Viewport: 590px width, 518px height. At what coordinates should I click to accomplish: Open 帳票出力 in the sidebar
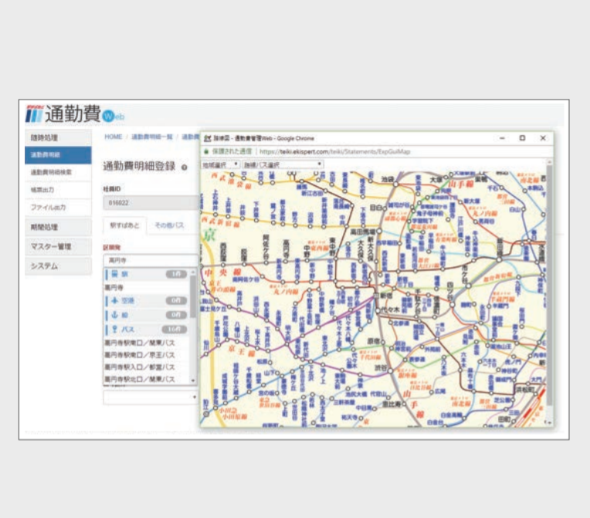coord(59,190)
